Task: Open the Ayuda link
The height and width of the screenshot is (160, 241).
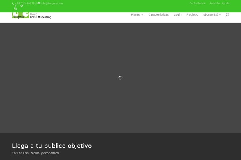Action: tap(226, 3)
